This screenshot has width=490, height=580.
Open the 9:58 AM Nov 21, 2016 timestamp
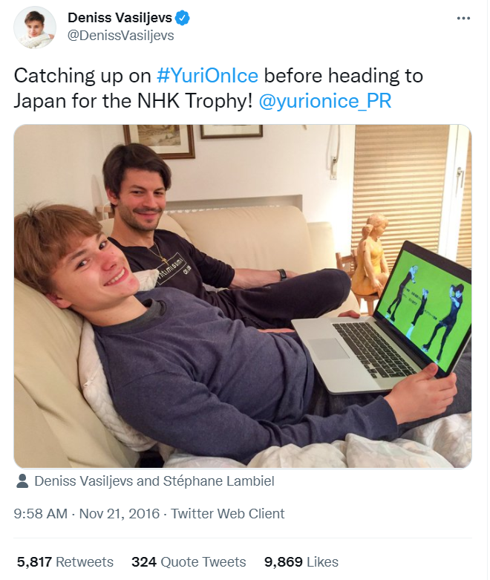(x=87, y=514)
